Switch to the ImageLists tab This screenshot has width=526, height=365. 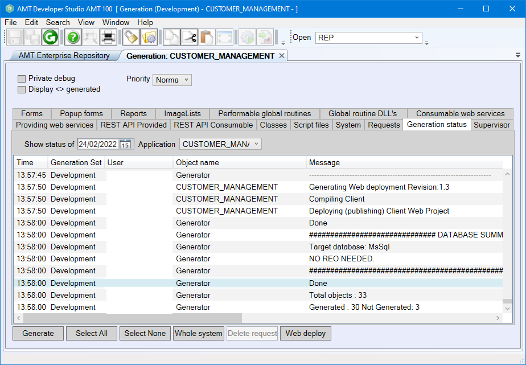183,114
